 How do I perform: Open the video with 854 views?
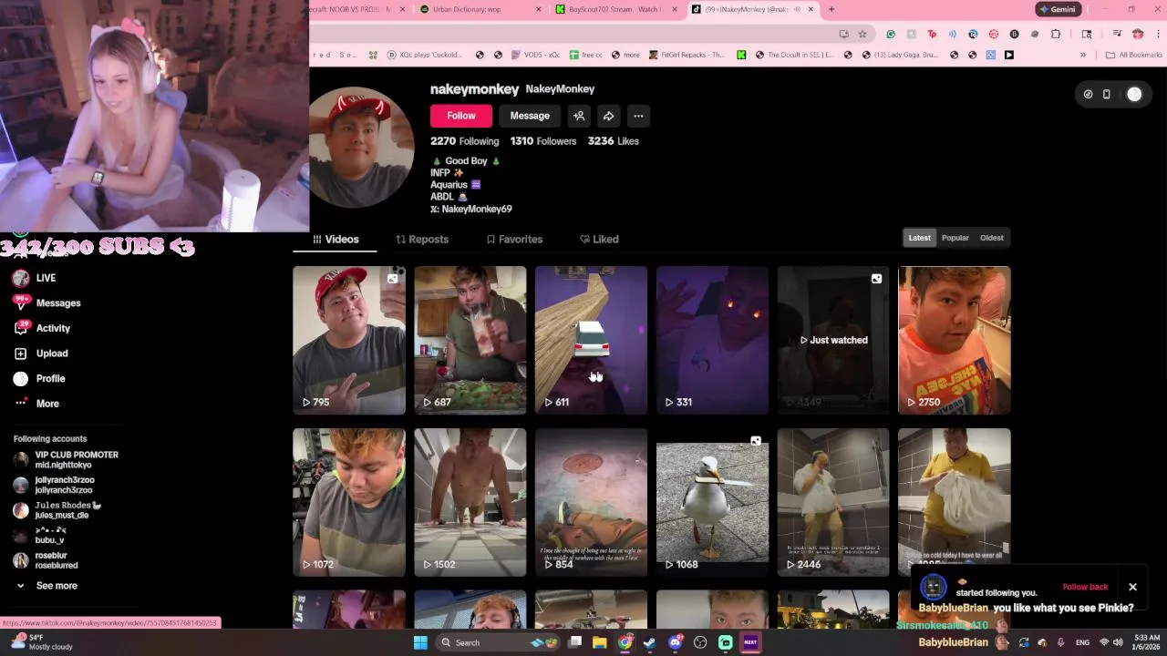591,502
